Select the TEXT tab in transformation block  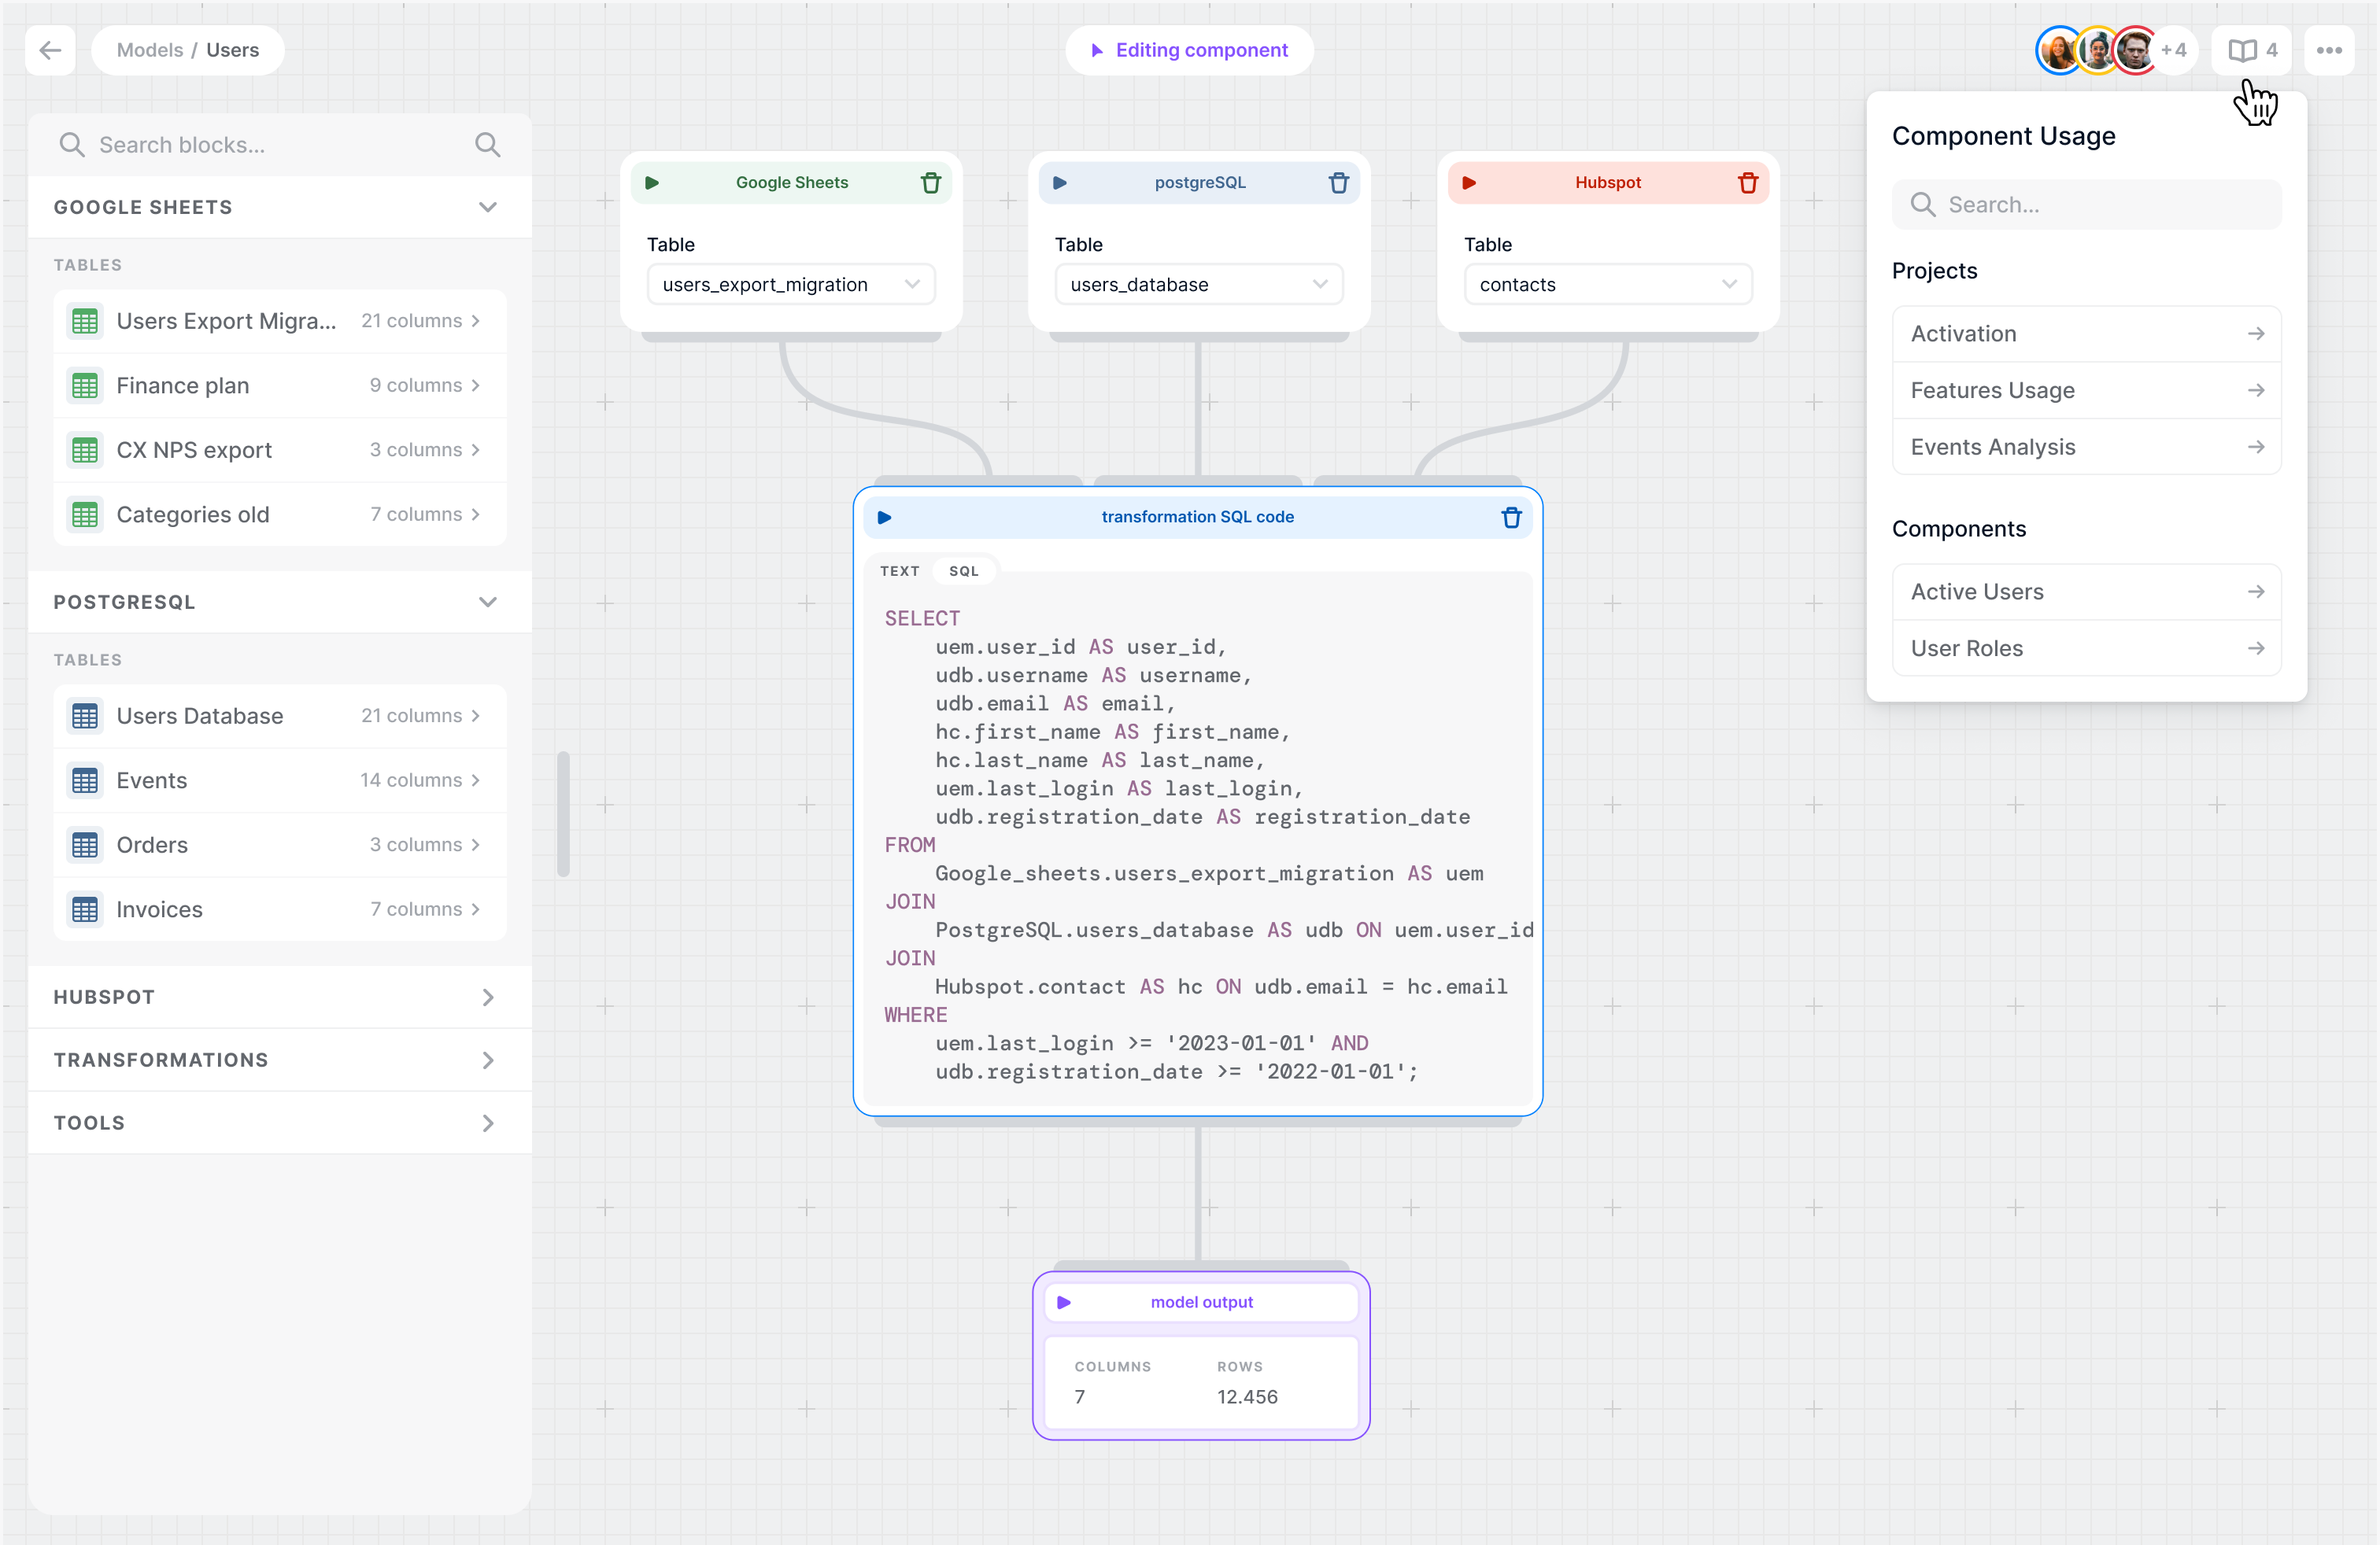[899, 570]
